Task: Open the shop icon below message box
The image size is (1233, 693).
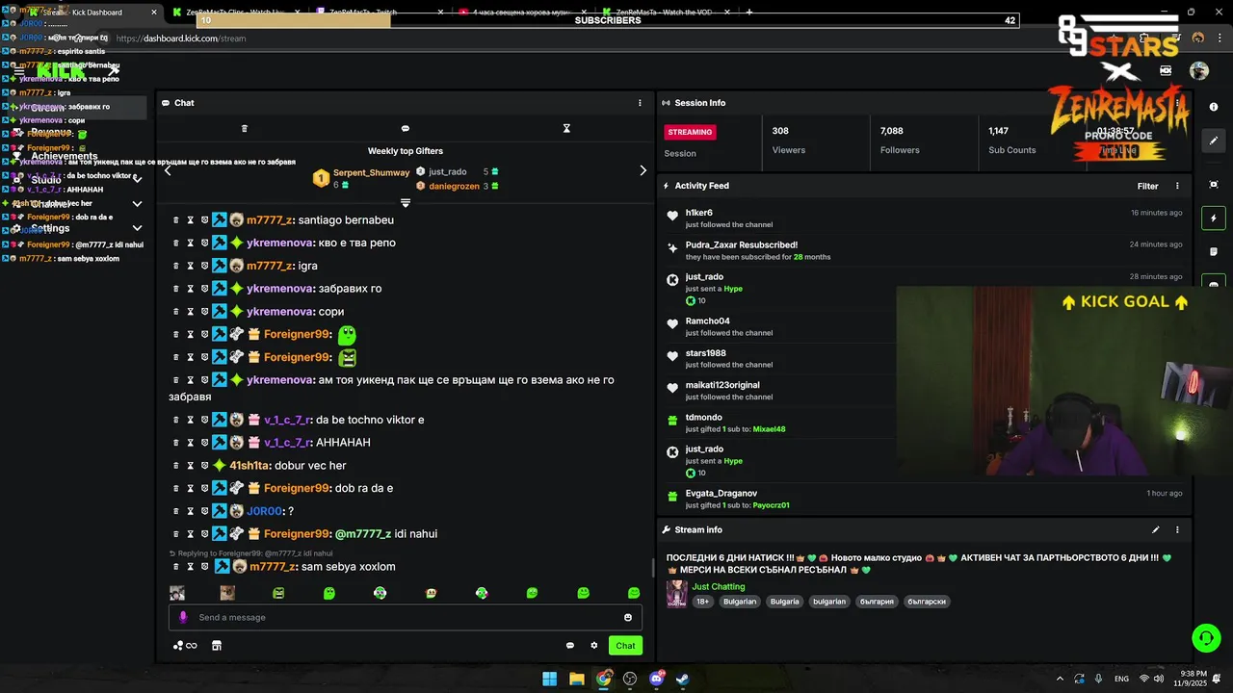Action: pos(217,646)
